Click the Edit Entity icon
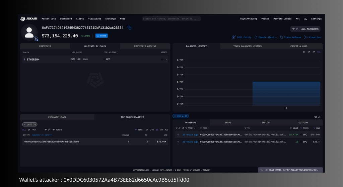The image size is (343, 187). pyautogui.click(x=233, y=37)
